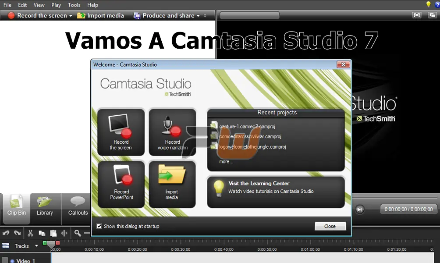This screenshot has width=440, height=263.
Task: Toggle the Video 1 track lock box
Action: (x=5, y=260)
